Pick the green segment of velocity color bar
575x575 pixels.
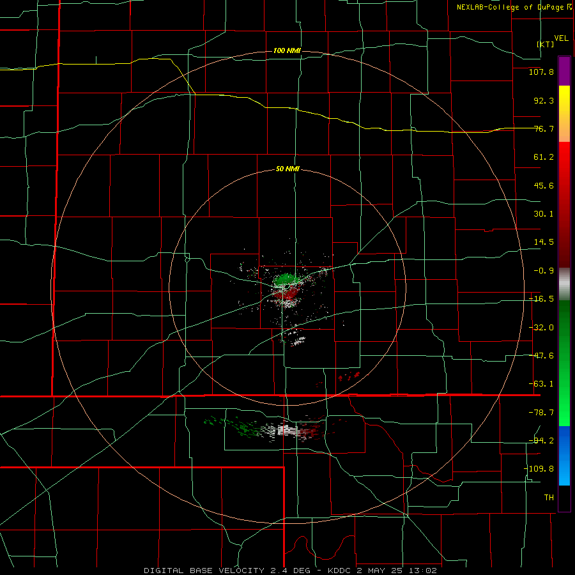point(564,363)
